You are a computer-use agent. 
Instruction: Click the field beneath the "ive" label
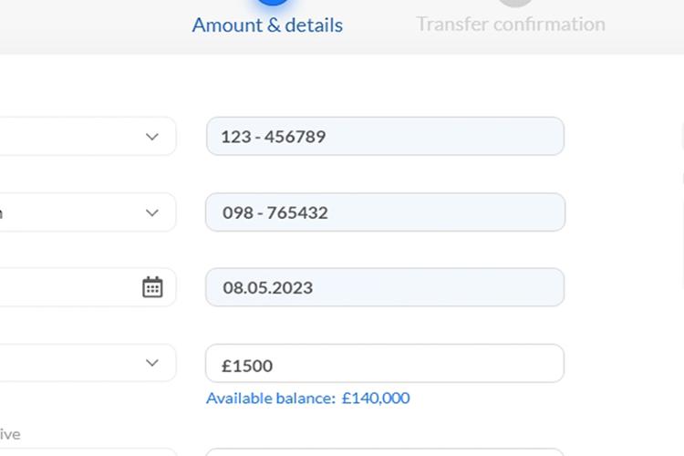tap(88, 452)
